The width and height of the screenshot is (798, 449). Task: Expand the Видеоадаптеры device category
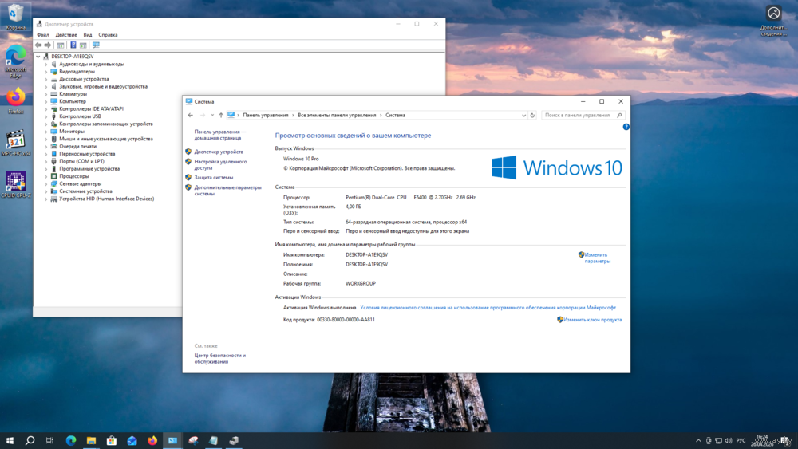pyautogui.click(x=45, y=72)
